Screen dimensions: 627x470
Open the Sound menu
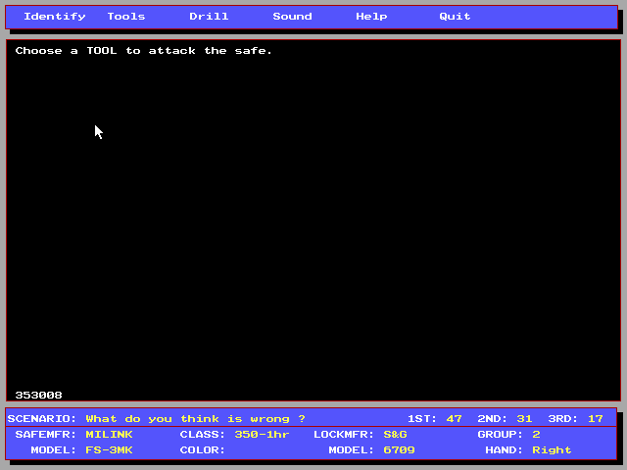point(292,17)
